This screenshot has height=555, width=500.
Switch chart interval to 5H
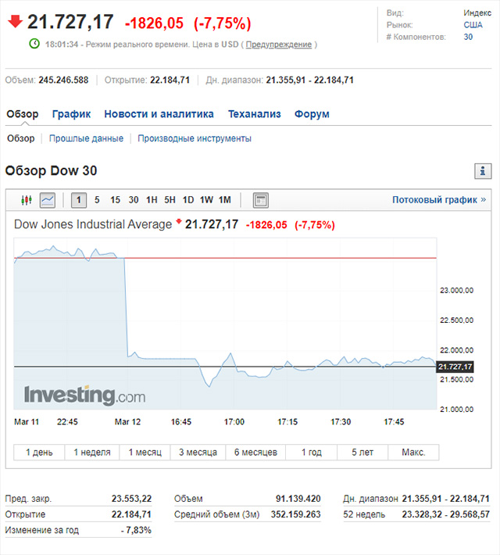[x=170, y=200]
